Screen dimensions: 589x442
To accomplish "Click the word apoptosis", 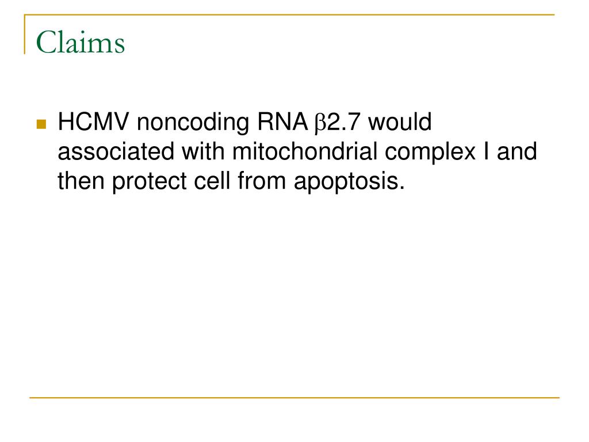I will (349, 182).
